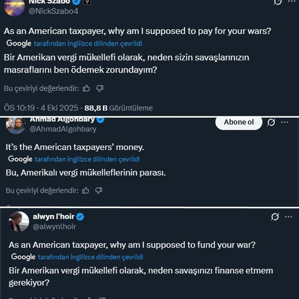Image resolution: width=299 pixels, height=299 pixels.
Task: Click Grok icon on Ahmad Algohbary's tweet
Action: 272,122
